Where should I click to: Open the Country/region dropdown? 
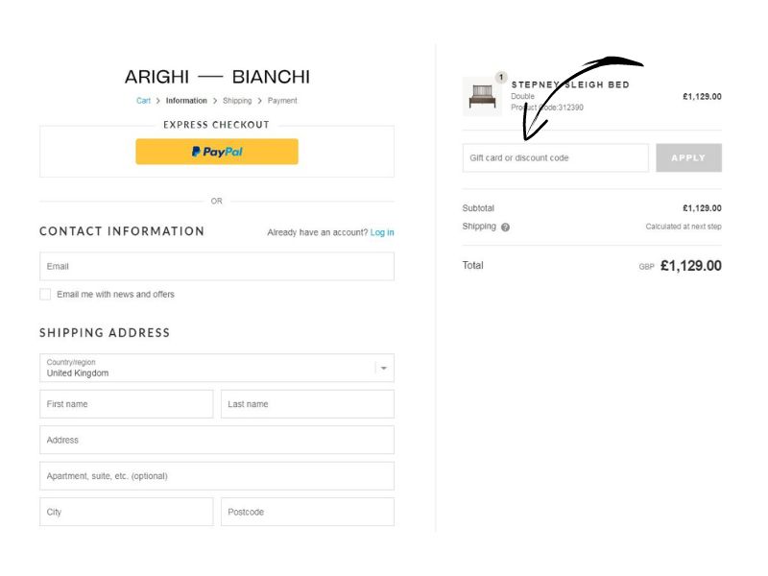tap(216, 368)
